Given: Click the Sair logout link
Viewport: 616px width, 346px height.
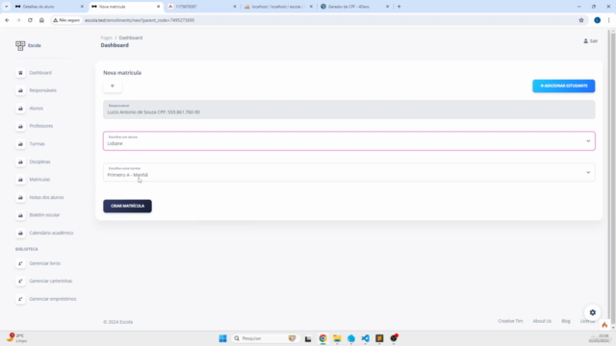Looking at the screenshot, I should click(x=590, y=40).
